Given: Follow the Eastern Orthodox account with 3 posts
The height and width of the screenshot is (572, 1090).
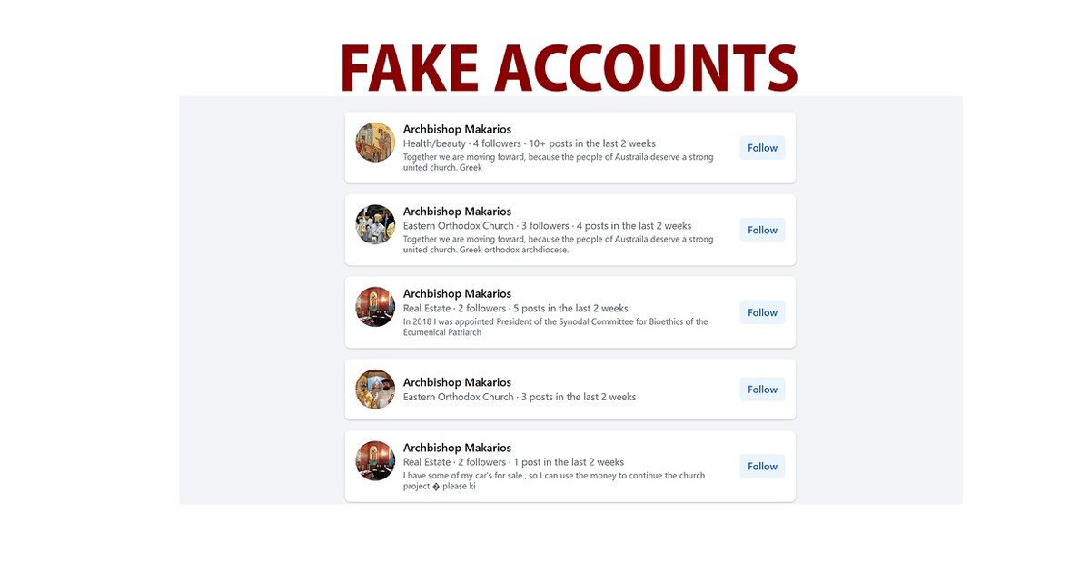Looking at the screenshot, I should tap(762, 390).
